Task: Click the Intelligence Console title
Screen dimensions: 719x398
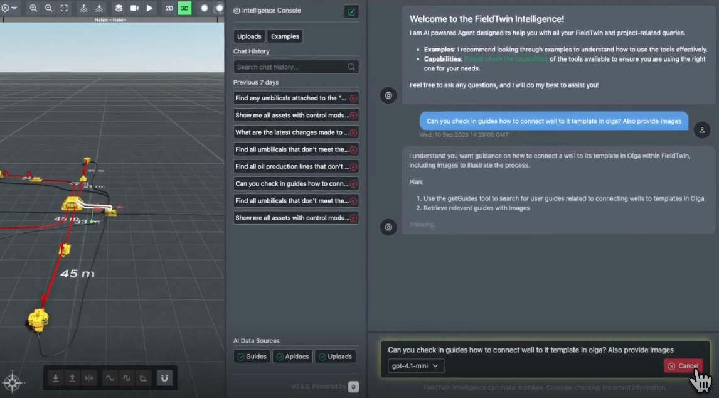Action: point(272,10)
